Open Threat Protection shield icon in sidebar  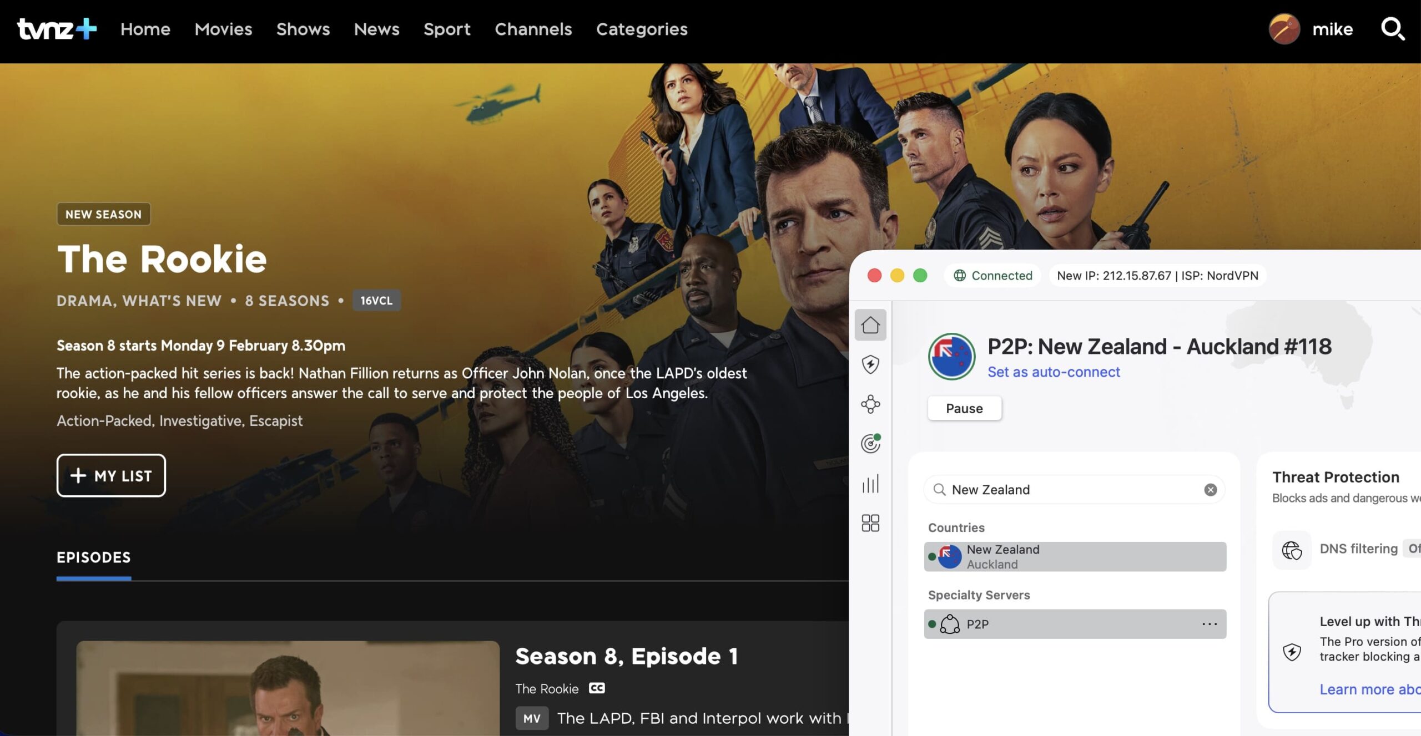870,364
